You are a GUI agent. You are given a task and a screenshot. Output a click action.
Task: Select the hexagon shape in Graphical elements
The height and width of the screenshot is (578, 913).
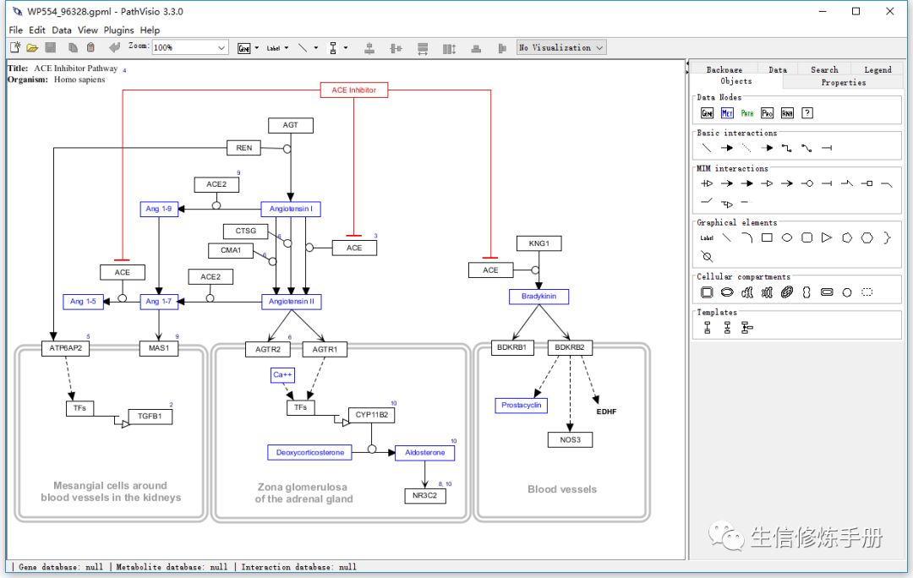pyautogui.click(x=867, y=237)
